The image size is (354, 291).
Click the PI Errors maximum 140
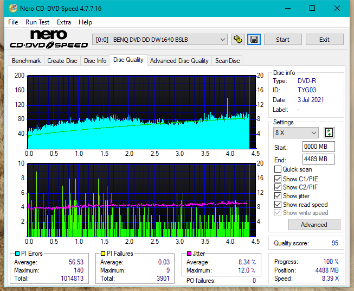click(79, 270)
